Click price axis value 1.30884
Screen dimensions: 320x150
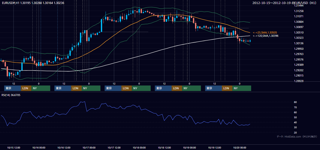tap(298, 22)
